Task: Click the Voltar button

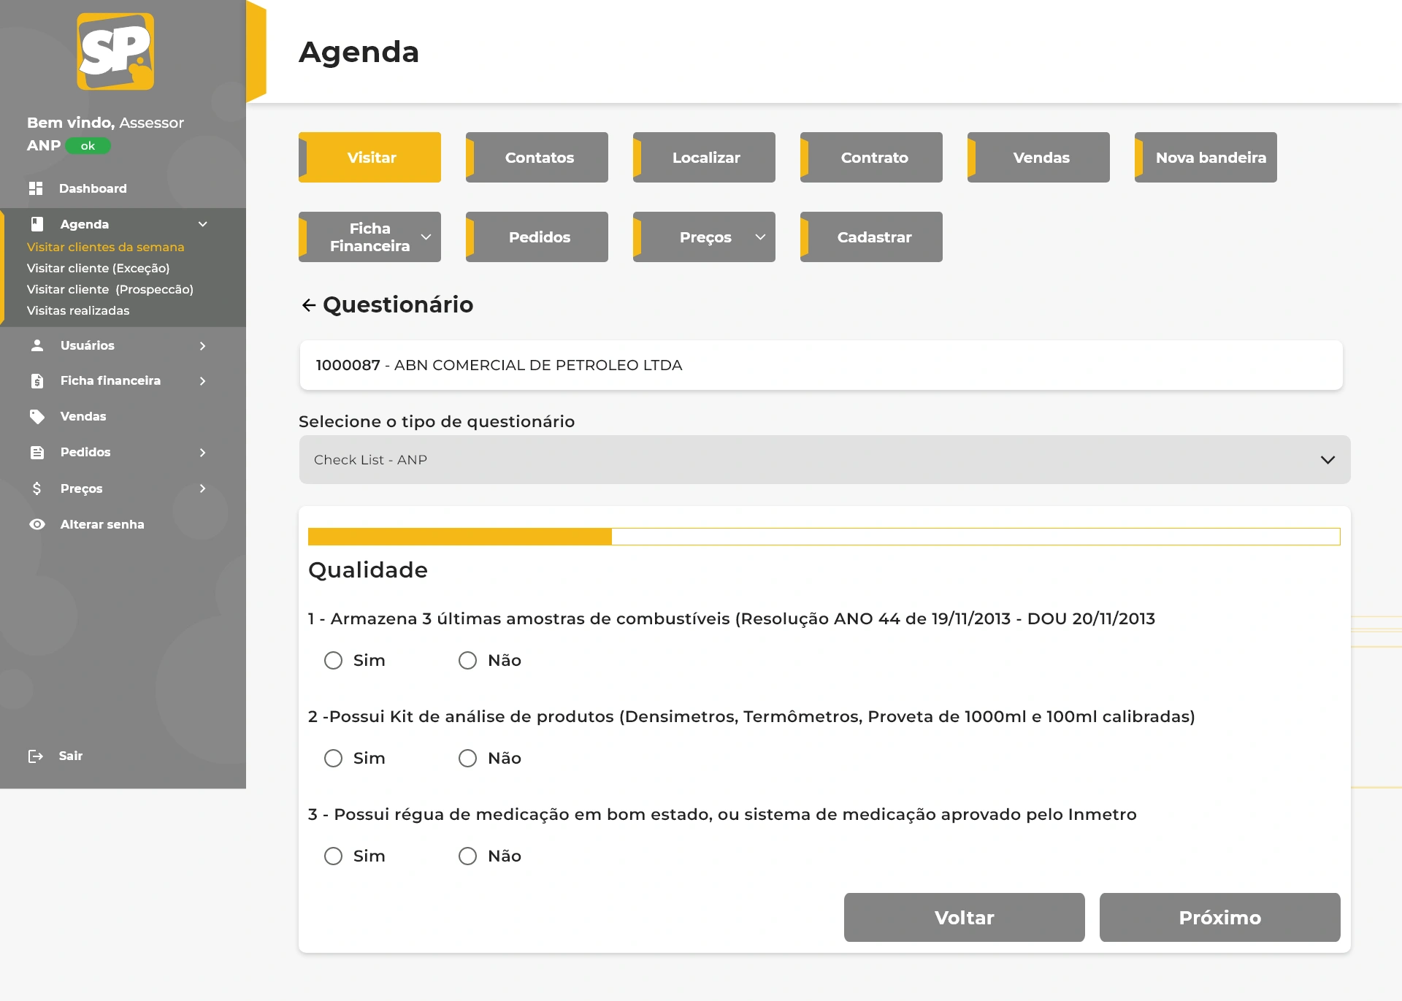Action: tap(964, 918)
